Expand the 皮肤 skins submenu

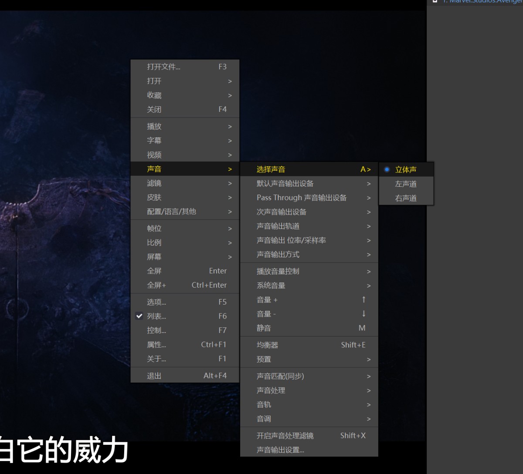pyautogui.click(x=185, y=197)
